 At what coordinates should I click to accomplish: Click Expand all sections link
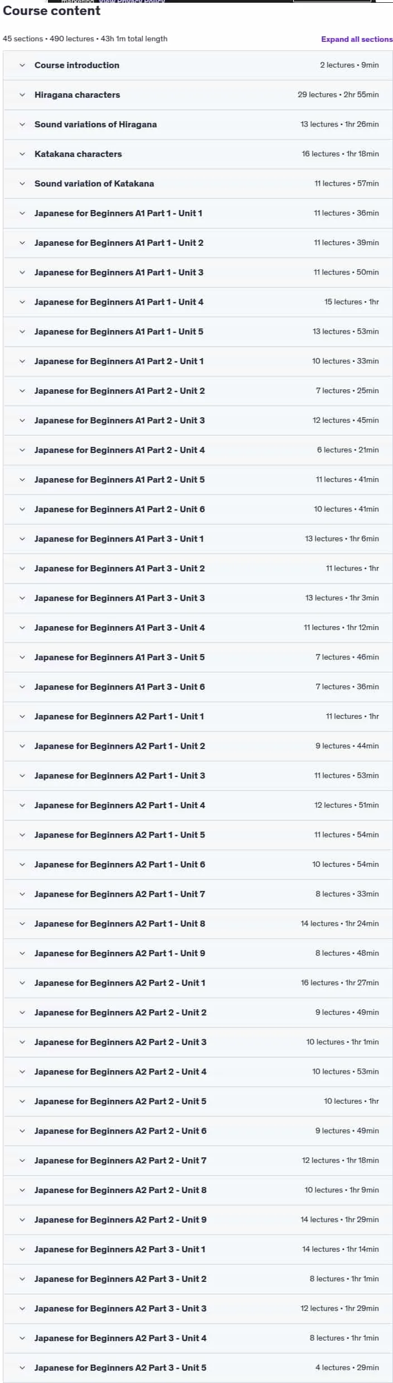(x=357, y=39)
